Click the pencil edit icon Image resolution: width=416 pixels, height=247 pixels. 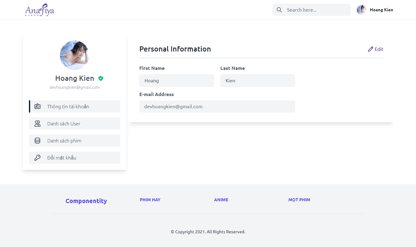[371, 49]
